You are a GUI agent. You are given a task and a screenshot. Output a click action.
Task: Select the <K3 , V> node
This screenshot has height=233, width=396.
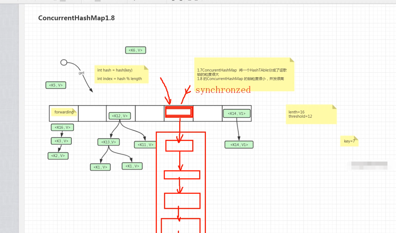61,141
